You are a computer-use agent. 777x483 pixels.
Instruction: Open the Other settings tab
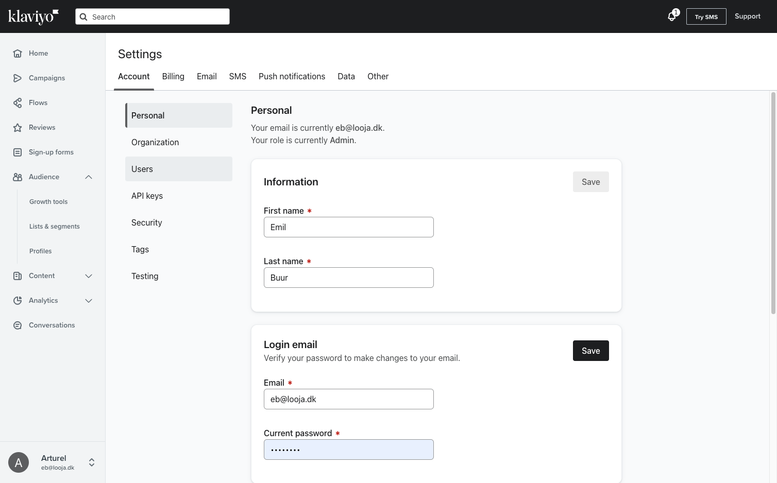click(x=378, y=76)
